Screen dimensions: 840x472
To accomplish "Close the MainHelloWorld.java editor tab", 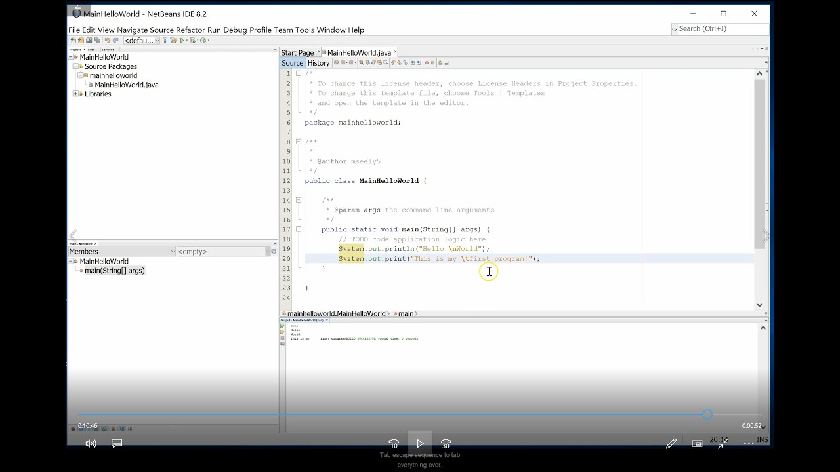I will coord(395,52).
